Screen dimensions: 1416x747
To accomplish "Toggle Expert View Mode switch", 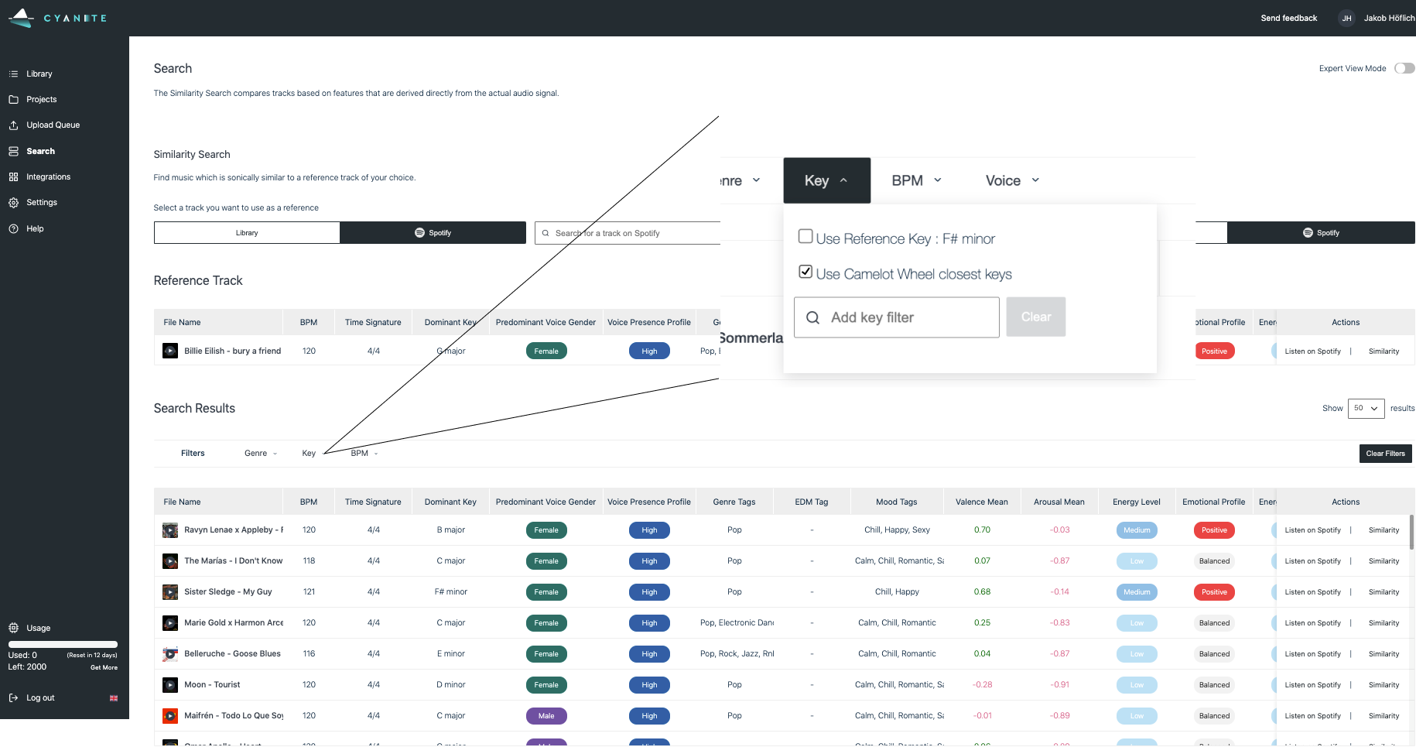I will pos(1404,68).
